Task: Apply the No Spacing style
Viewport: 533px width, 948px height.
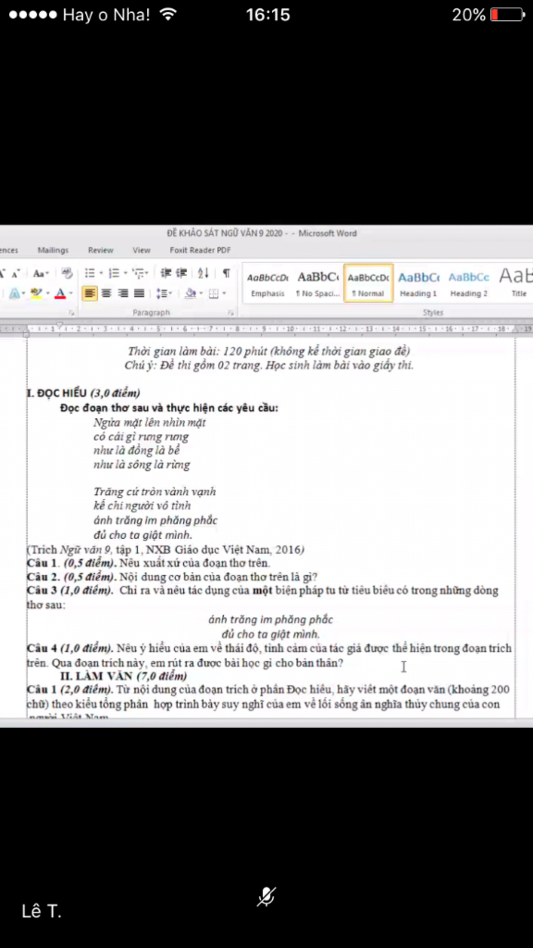Action: 318,284
